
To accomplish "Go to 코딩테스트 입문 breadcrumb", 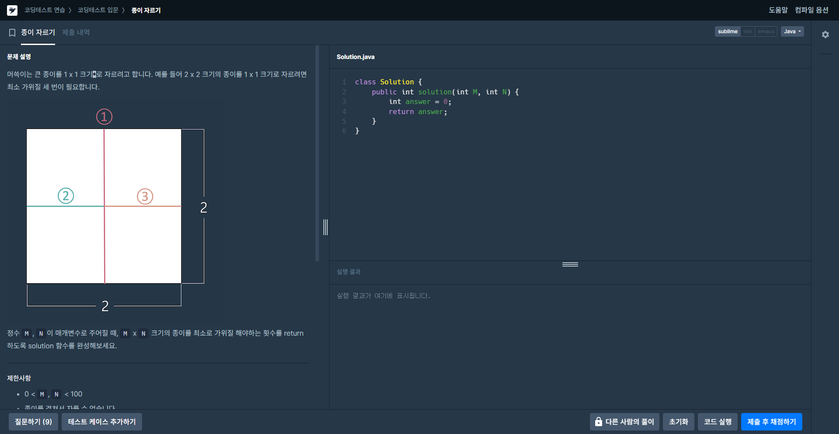I will click(x=98, y=10).
